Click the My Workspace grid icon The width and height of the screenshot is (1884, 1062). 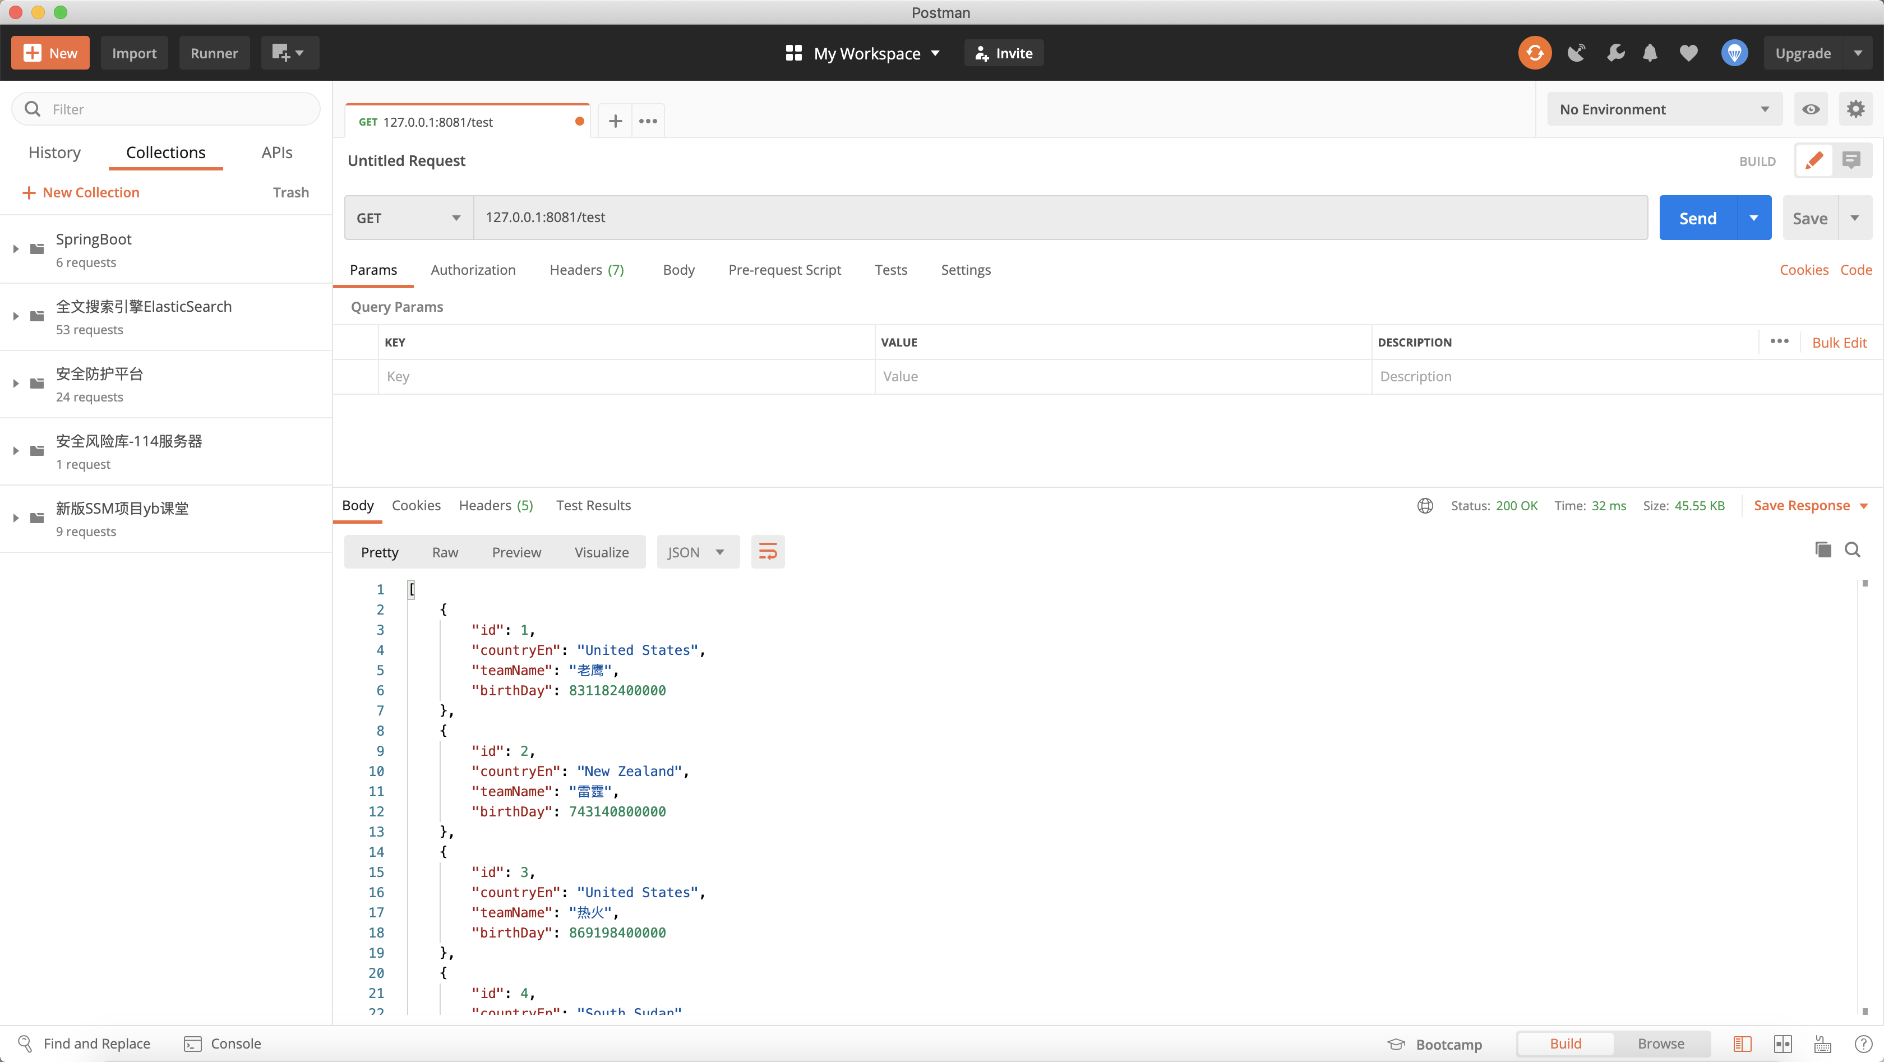[x=793, y=53]
